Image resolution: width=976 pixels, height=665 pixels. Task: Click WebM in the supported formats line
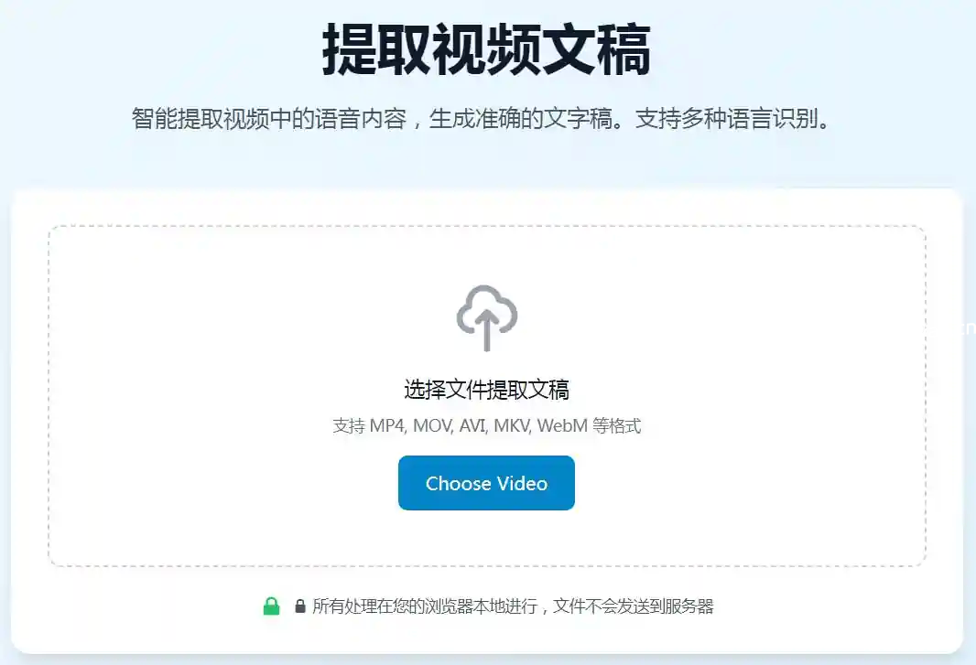click(563, 426)
